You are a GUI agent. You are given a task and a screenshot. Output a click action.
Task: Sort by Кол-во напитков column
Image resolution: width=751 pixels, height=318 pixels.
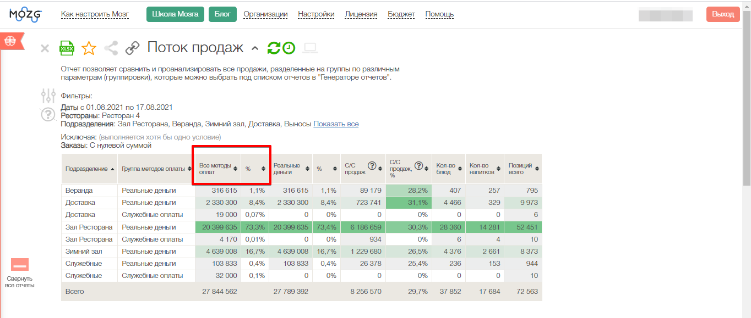(x=485, y=169)
